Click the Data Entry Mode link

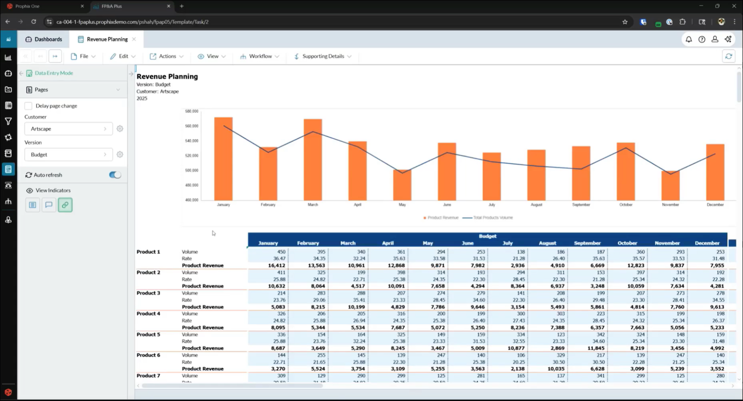(x=54, y=73)
